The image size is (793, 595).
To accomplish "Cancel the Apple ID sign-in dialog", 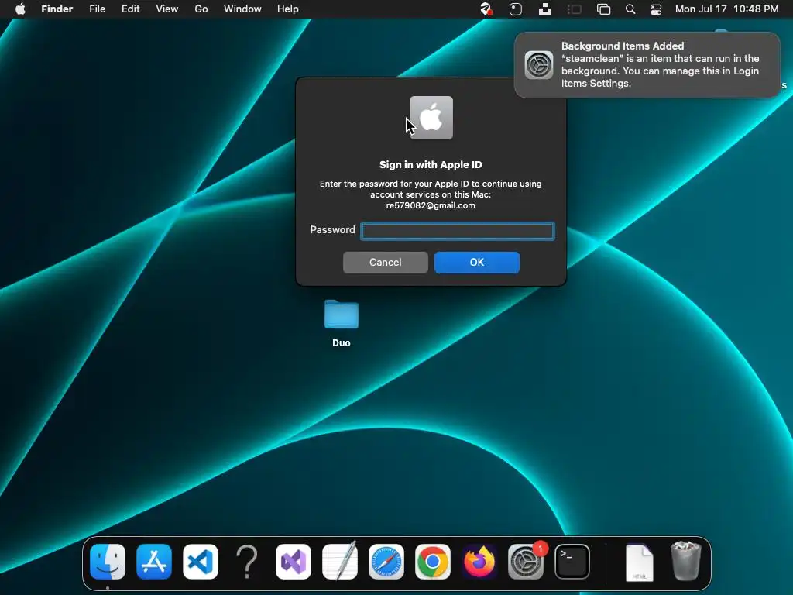I will pos(386,263).
